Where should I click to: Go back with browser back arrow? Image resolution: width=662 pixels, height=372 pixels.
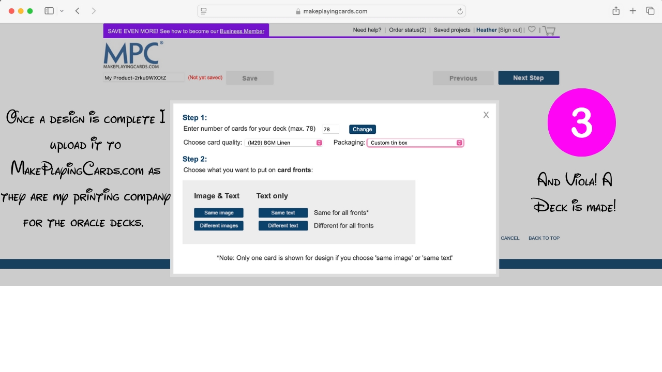pyautogui.click(x=78, y=11)
